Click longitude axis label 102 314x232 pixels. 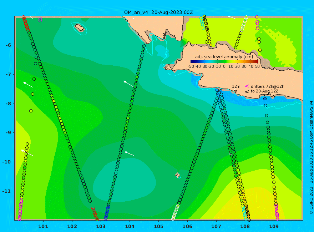72,227
